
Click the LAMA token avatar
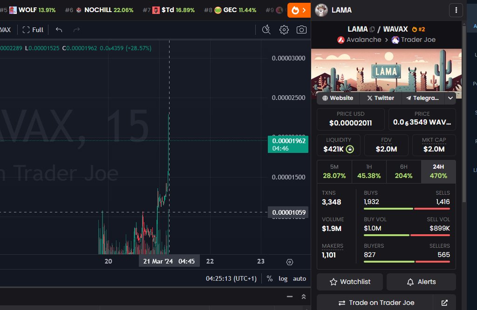tap(321, 10)
